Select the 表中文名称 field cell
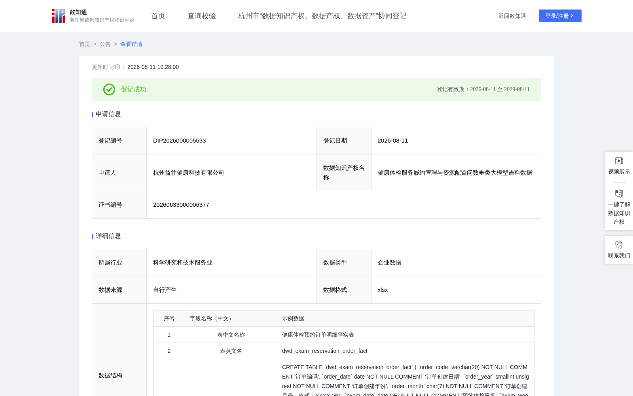The image size is (633, 396). tap(231, 335)
